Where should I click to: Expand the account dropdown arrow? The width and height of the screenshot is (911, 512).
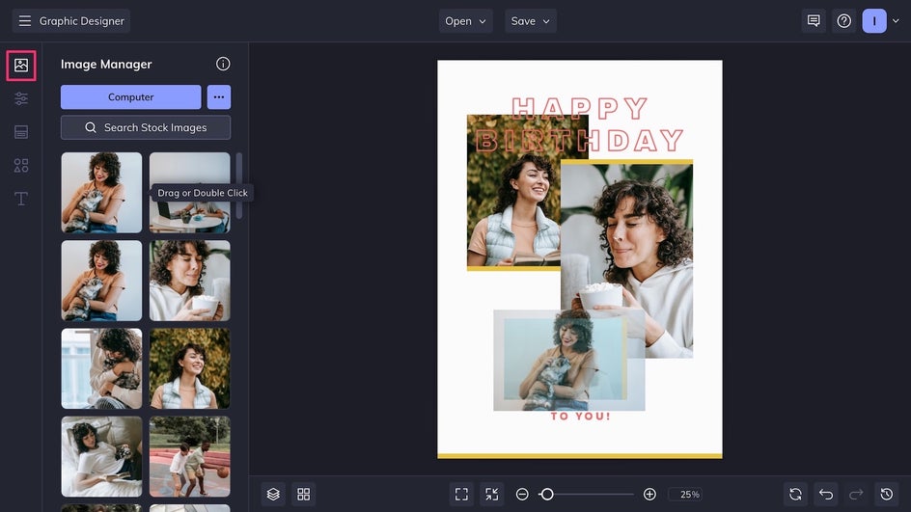point(896,21)
